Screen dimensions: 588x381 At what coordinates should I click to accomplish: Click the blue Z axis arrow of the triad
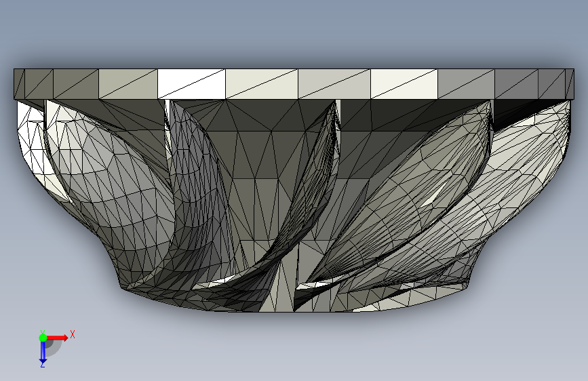(x=43, y=352)
